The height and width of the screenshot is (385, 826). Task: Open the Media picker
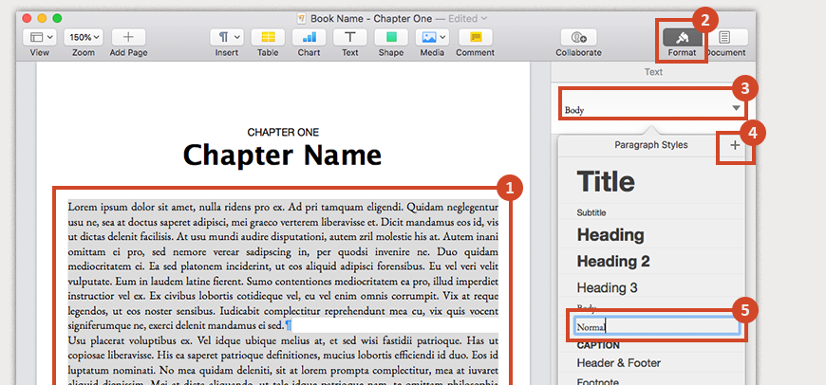click(x=432, y=37)
